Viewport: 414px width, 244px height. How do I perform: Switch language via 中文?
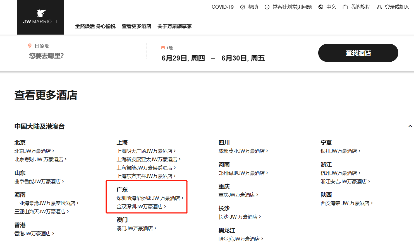click(331, 7)
